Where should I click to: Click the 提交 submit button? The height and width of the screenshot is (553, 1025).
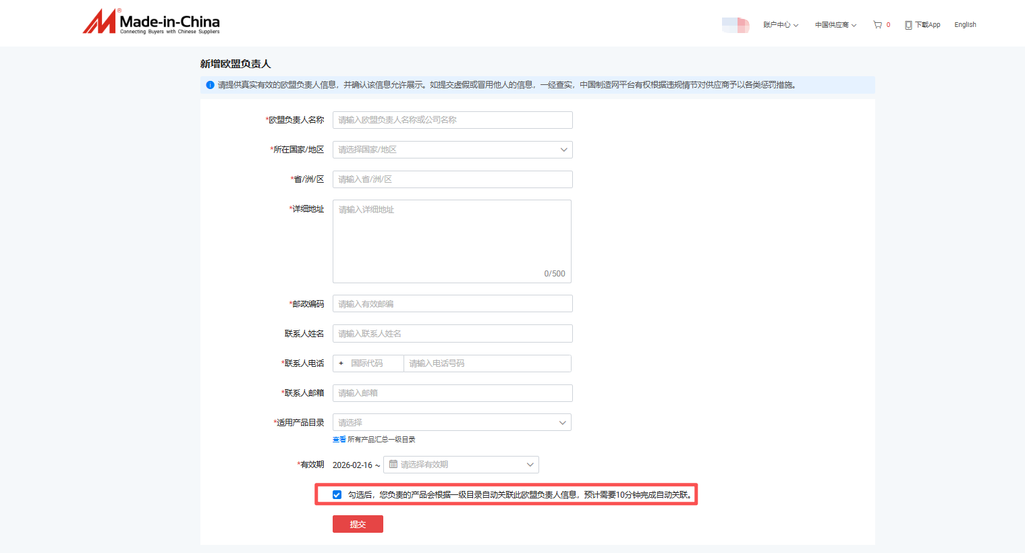coord(358,523)
